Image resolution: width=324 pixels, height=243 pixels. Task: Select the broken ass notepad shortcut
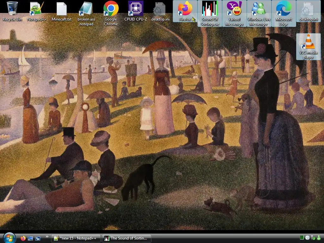[x=86, y=14]
